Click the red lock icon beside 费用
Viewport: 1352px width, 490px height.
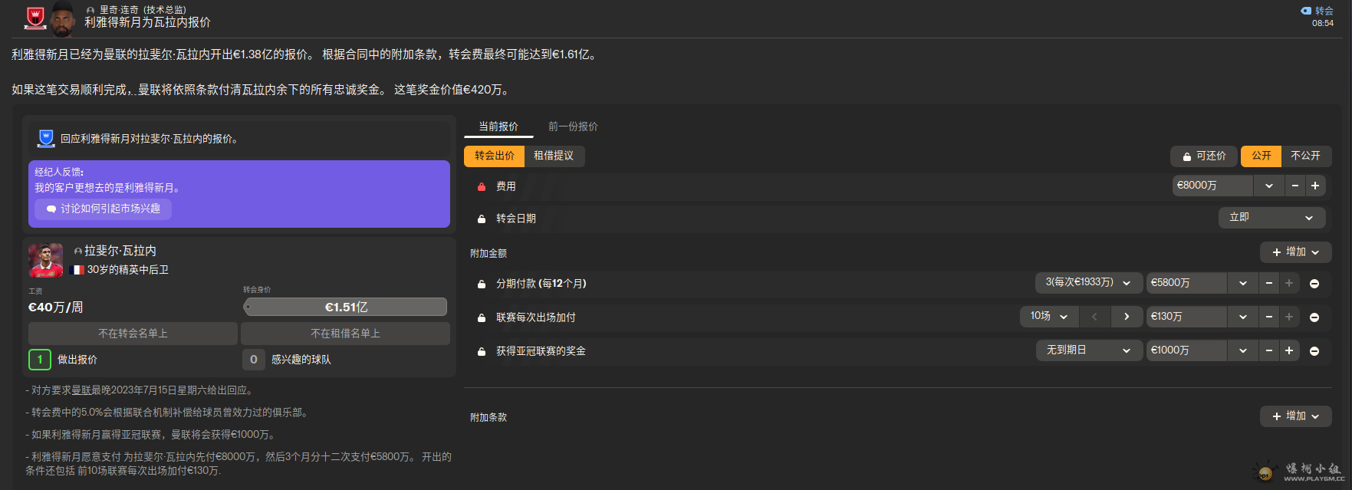[x=482, y=186]
